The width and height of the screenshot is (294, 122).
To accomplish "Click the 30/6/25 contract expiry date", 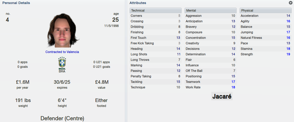I will point(62,82).
